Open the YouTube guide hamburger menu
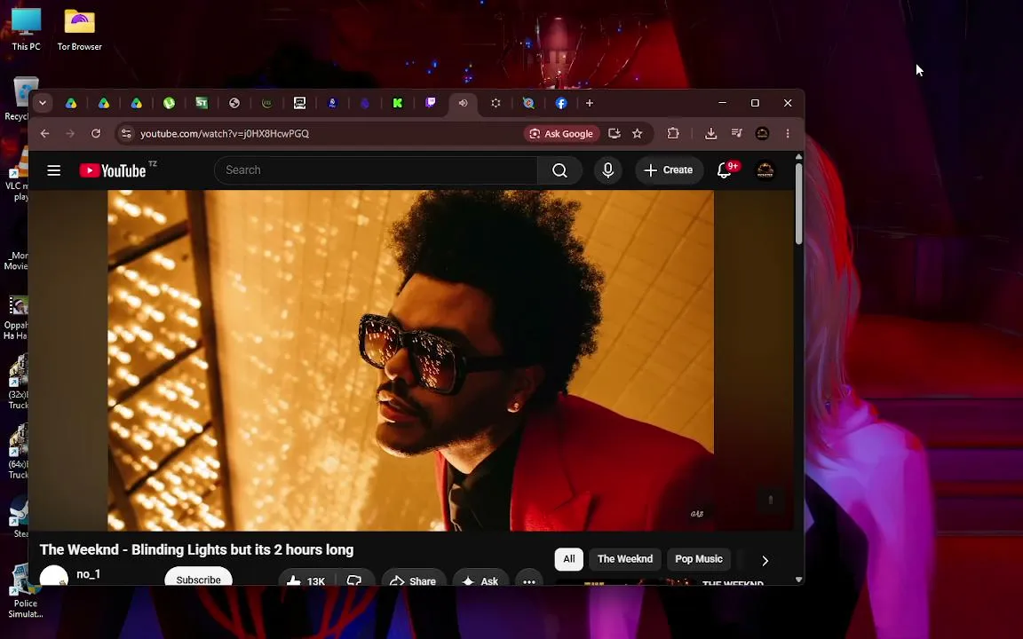This screenshot has height=639, width=1023. (x=53, y=170)
